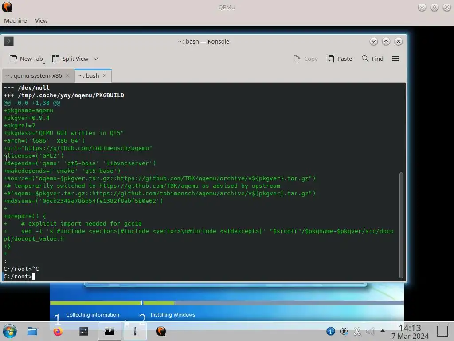454x341 pixels.
Task: Click 'Installing Windows' step label
Action: [173, 315]
